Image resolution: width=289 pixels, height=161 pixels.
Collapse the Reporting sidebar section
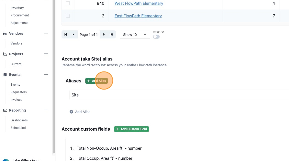[46, 110]
